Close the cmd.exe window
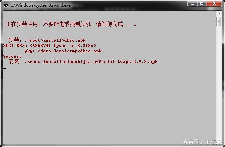Viewport: 225px width, 147px height. [x=214, y=3]
